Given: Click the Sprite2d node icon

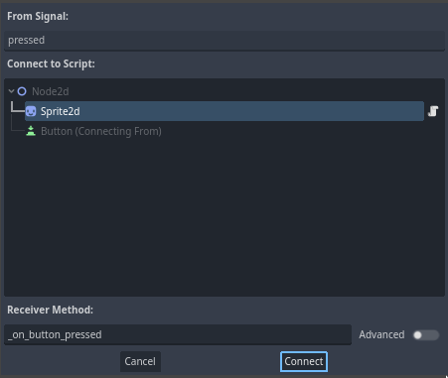Looking at the screenshot, I should 31,111.
